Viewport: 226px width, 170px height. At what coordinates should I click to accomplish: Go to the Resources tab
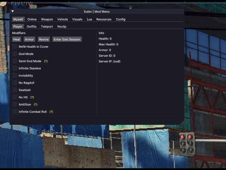(x=104, y=19)
